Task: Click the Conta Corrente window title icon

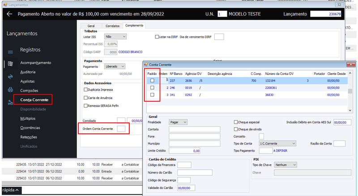Action: tap(146, 65)
